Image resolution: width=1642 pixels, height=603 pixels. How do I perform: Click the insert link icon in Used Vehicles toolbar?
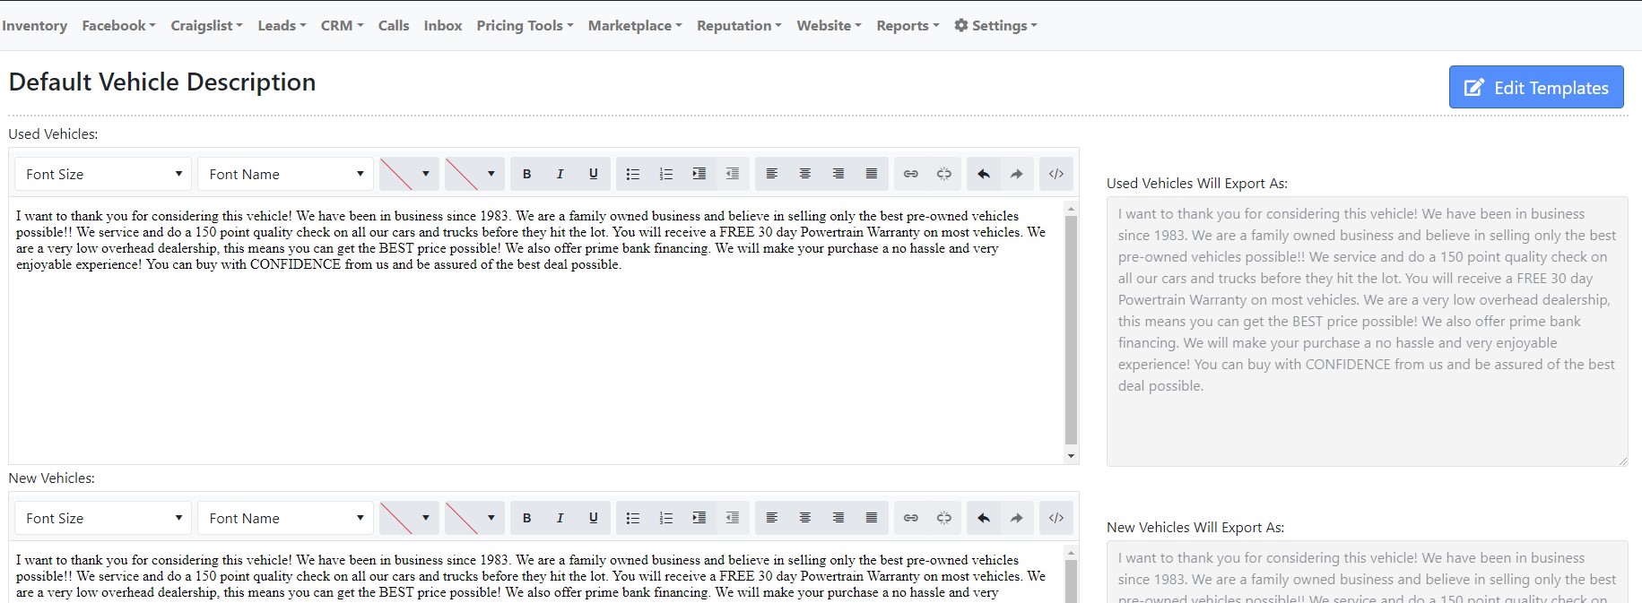pyautogui.click(x=910, y=174)
